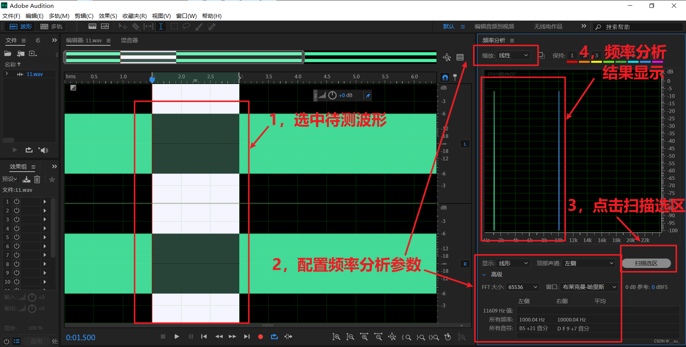Save the effects rack preset
686x347 pixels.
pyautogui.click(x=26, y=179)
